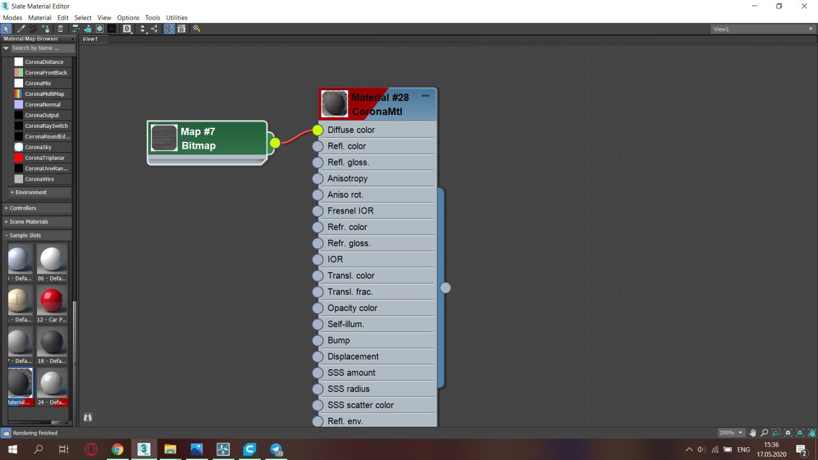Collapse the Sample Slots group
Image resolution: width=818 pixels, height=460 pixels.
[37, 235]
